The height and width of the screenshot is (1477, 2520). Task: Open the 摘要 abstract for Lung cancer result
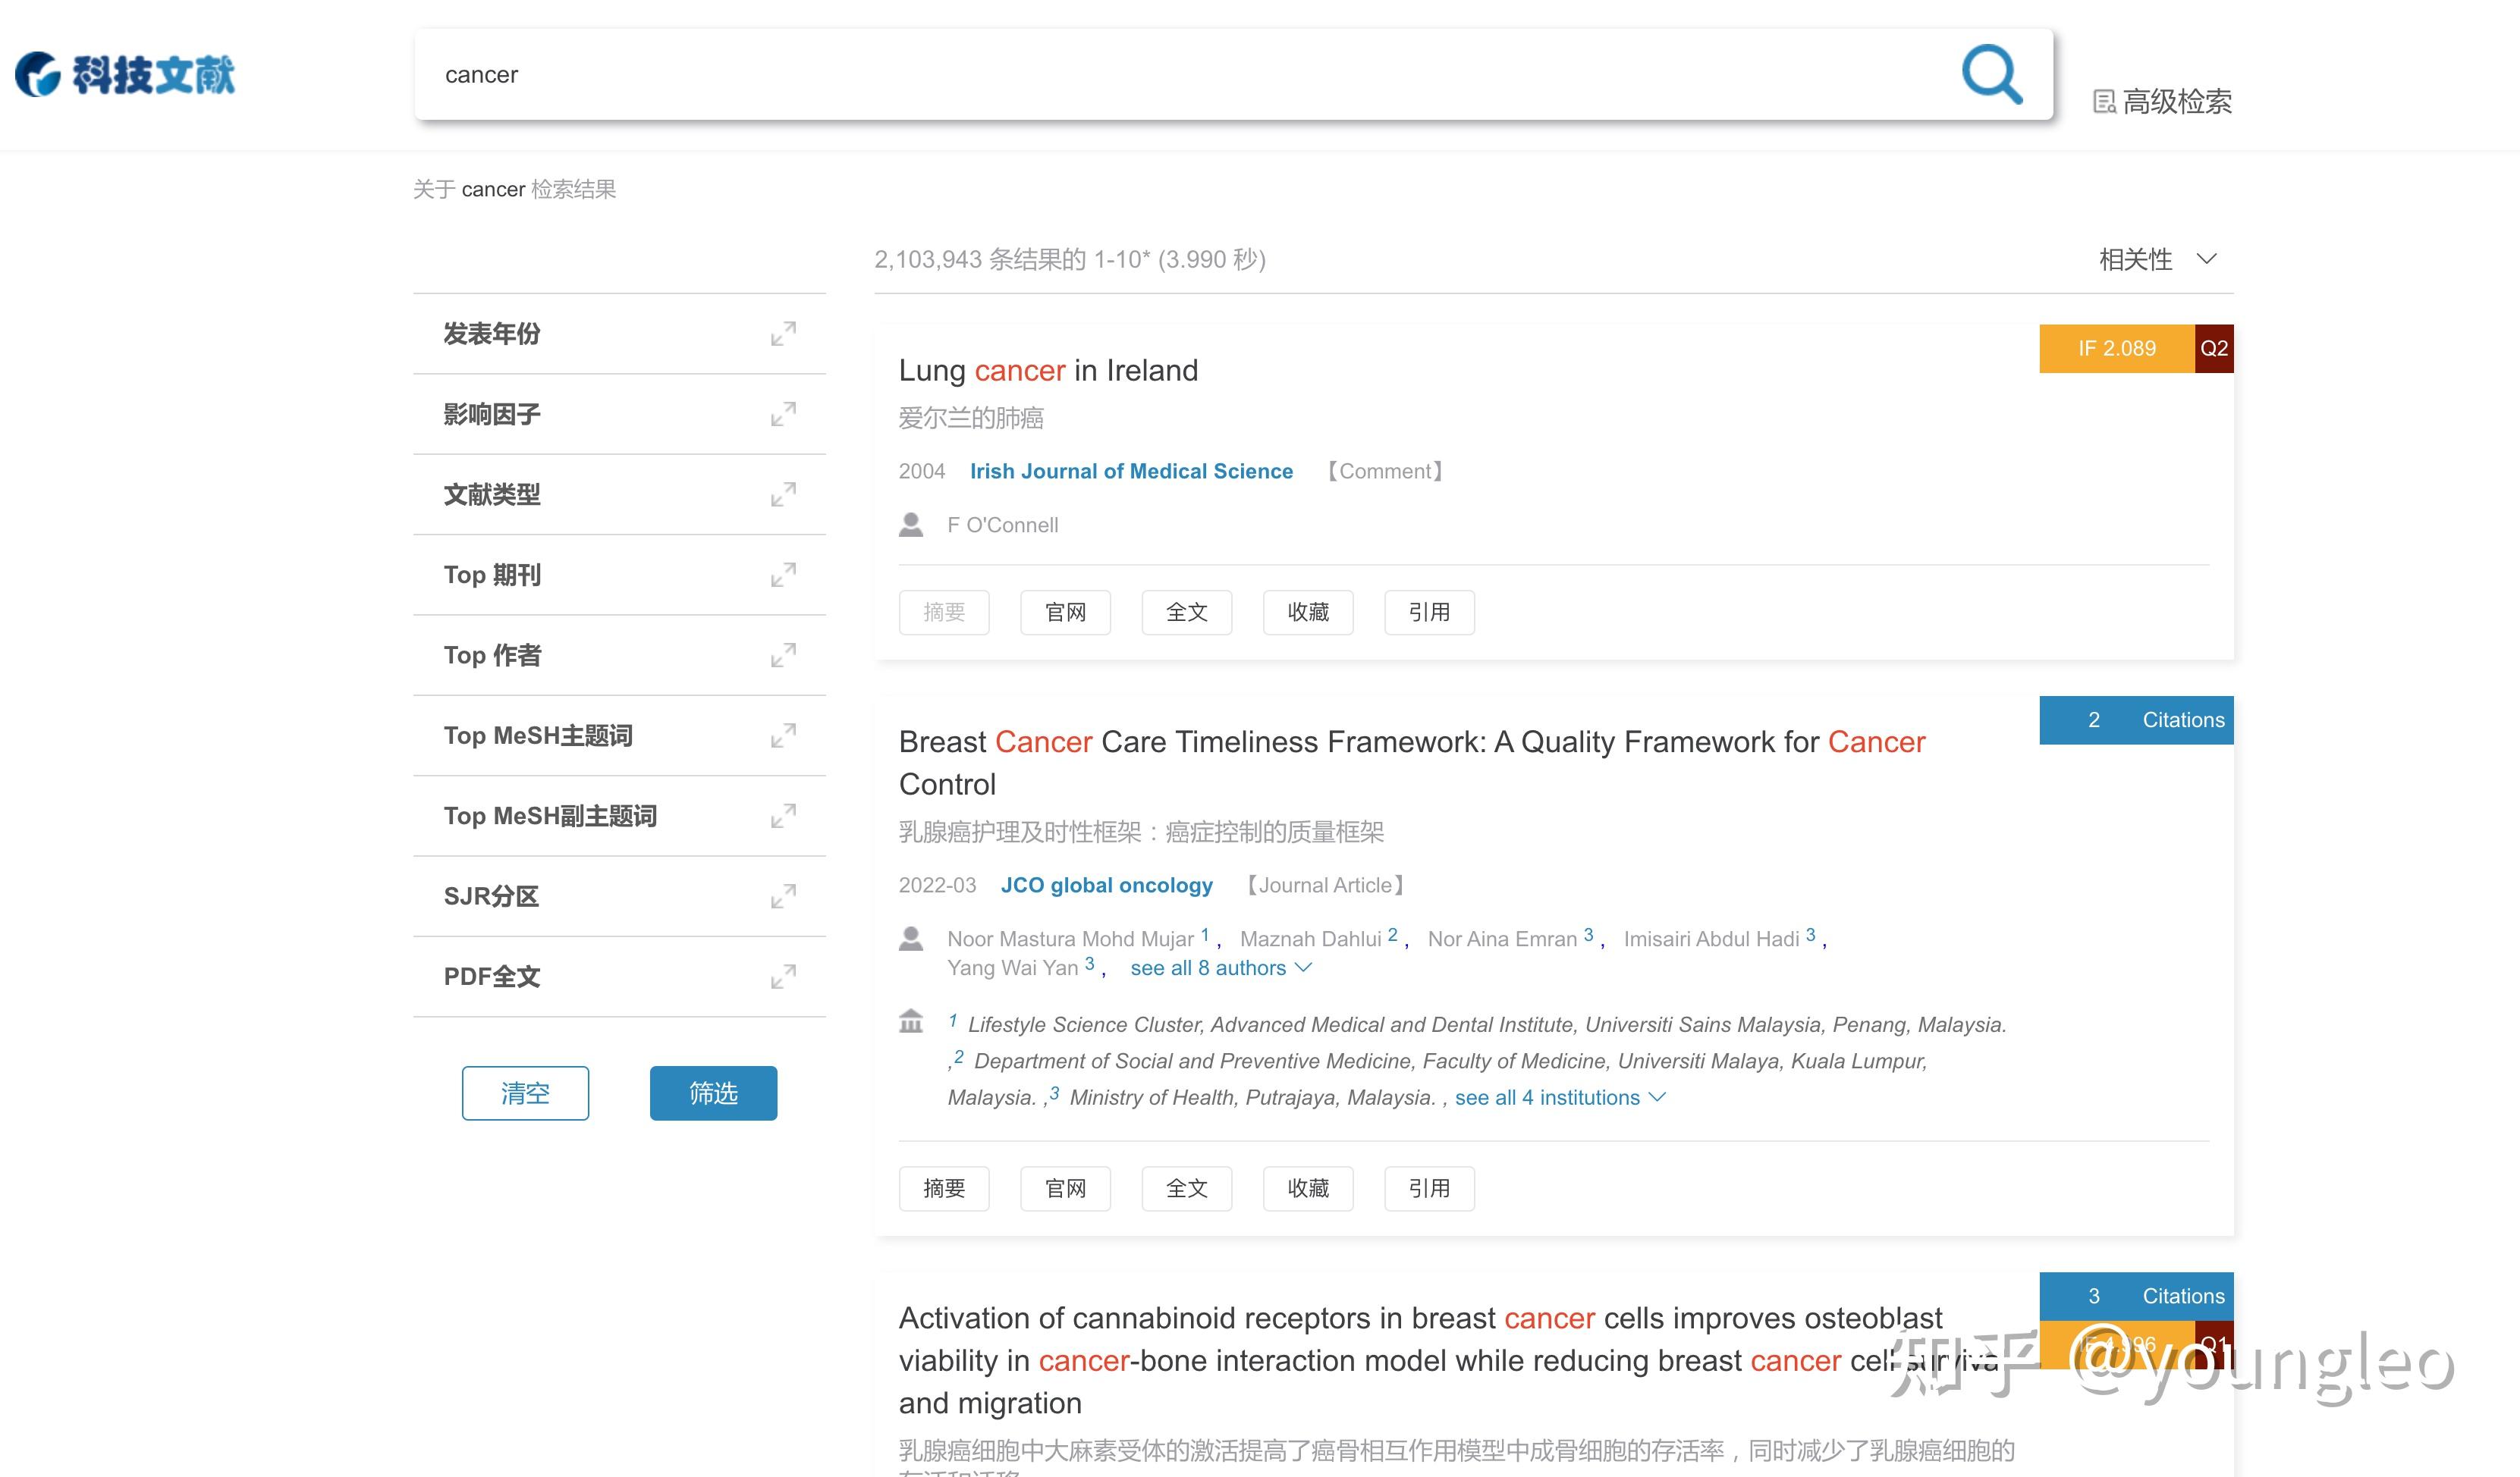point(944,612)
